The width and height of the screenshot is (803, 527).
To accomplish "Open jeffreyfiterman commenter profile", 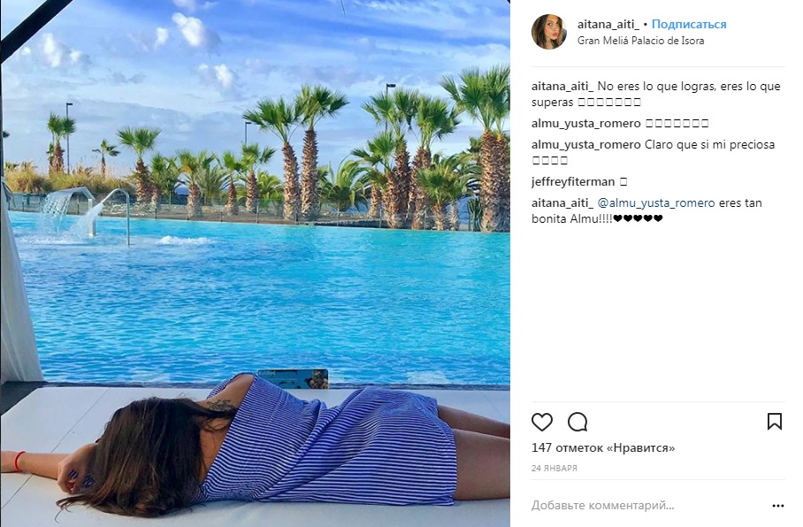I will tap(573, 182).
